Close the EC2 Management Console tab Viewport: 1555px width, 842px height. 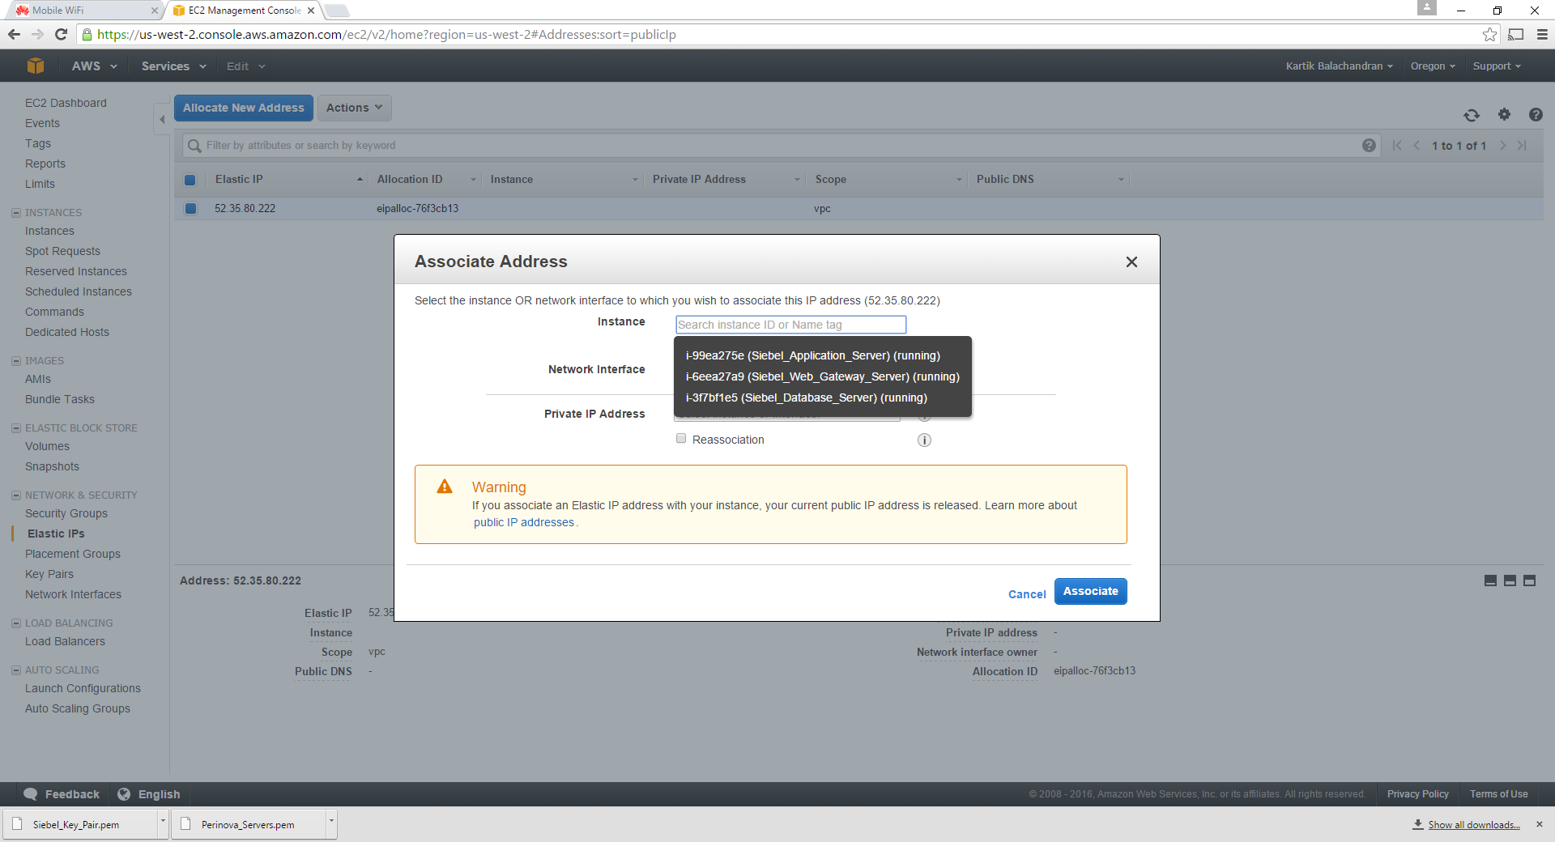point(311,11)
